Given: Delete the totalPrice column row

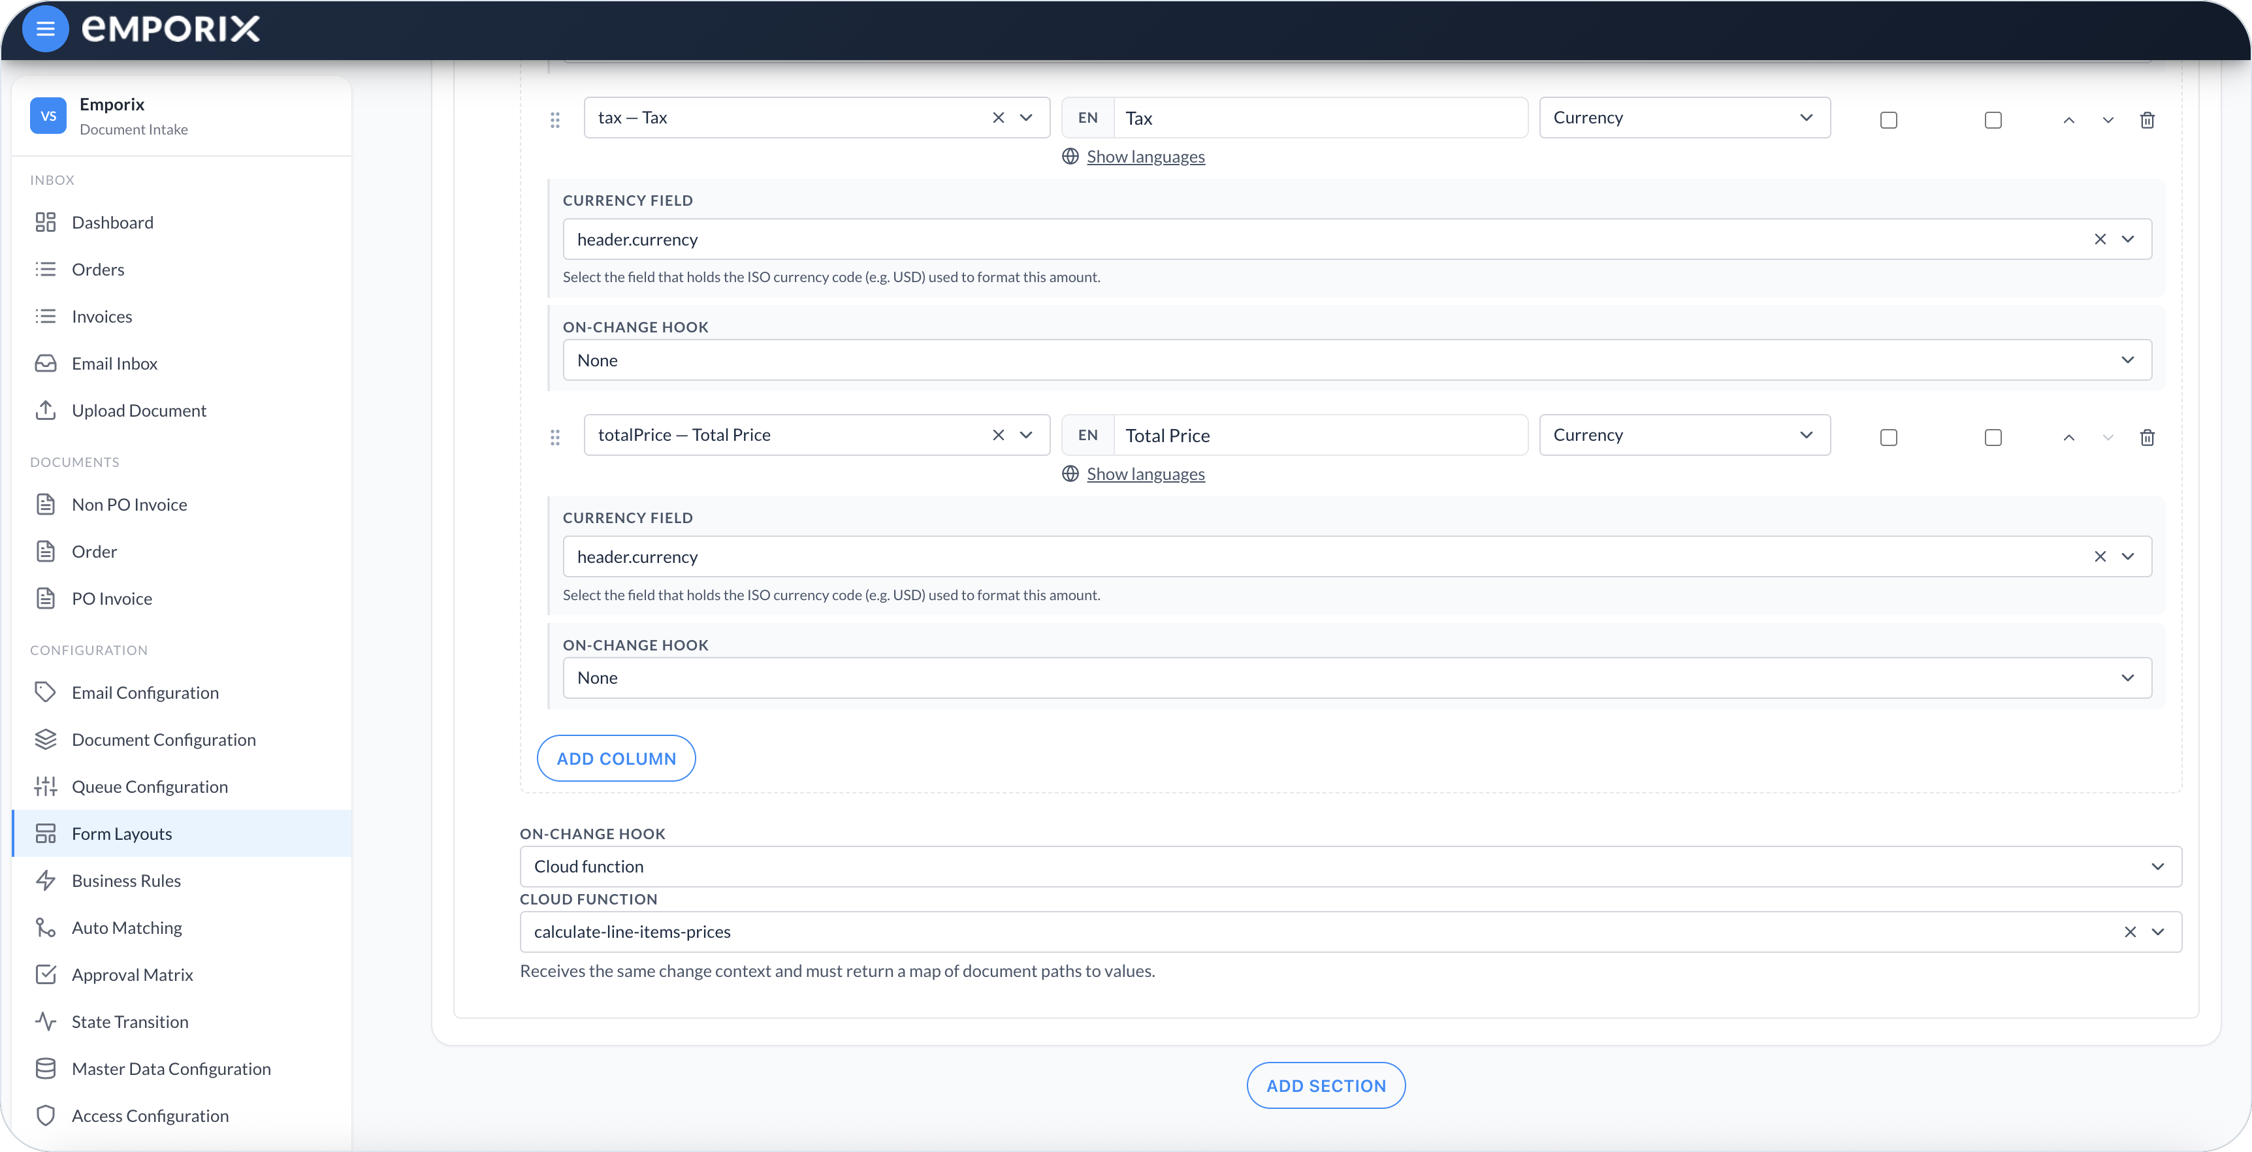Looking at the screenshot, I should click(2147, 437).
